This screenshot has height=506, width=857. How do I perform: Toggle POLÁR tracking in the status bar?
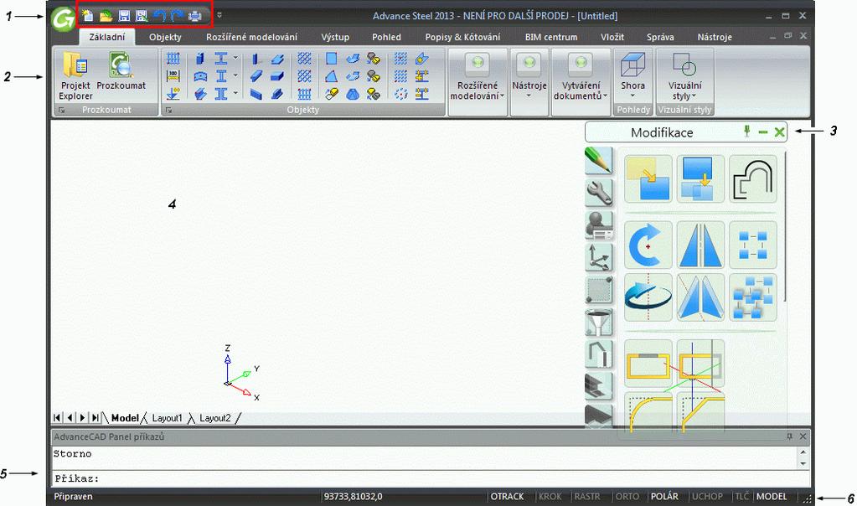(664, 497)
